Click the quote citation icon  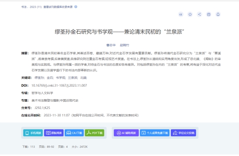pos(181,14)
